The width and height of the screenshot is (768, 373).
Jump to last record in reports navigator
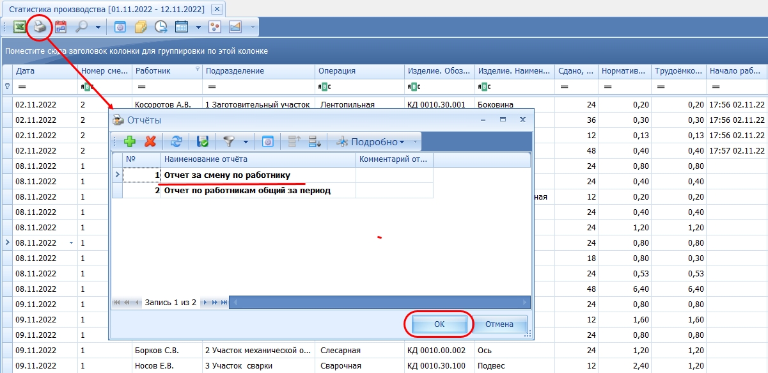coord(224,302)
